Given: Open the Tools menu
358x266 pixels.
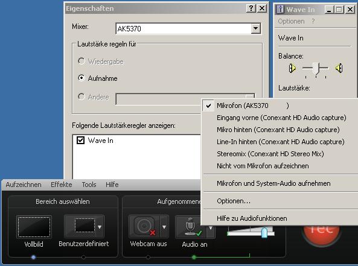Looking at the screenshot, I should pos(89,185).
